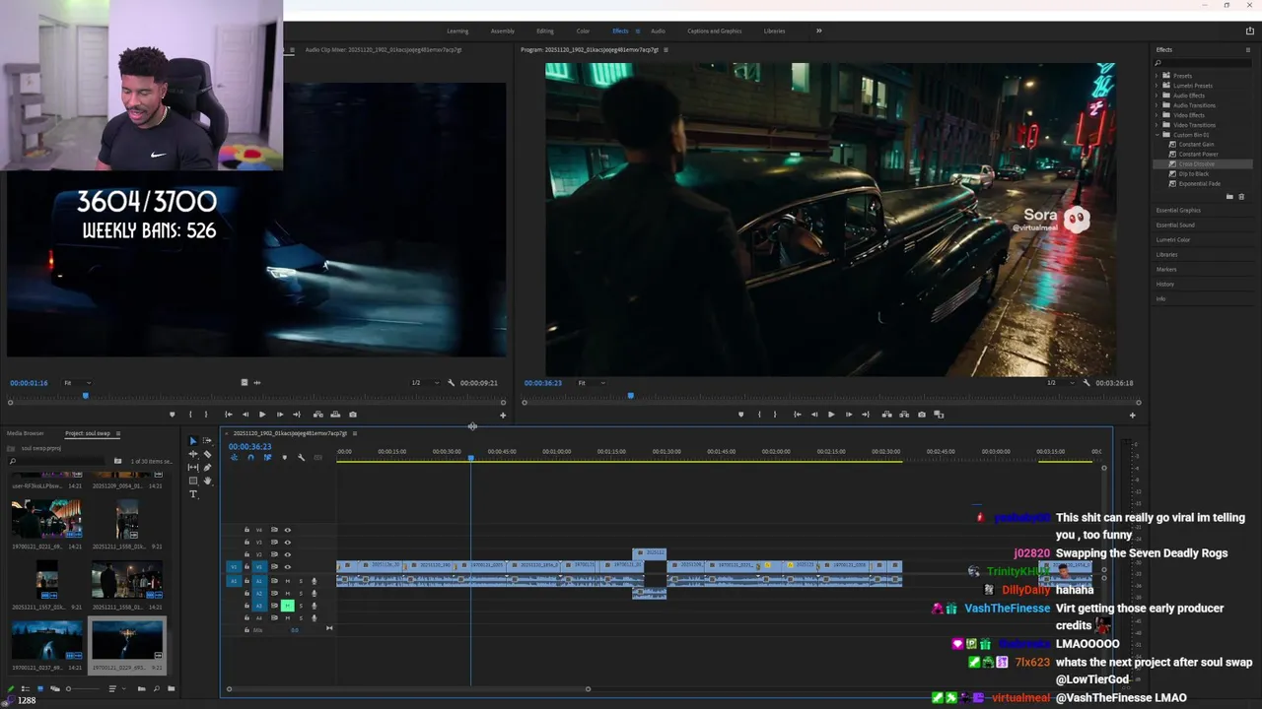
Task: Open the Program monitor Fit zoom dropdown
Action: pyautogui.click(x=591, y=383)
